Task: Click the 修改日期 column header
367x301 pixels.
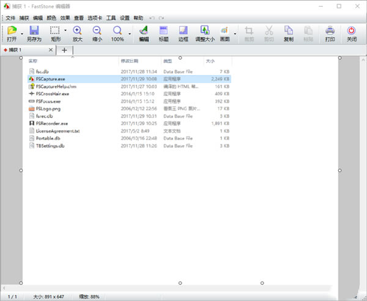Action: coord(130,61)
